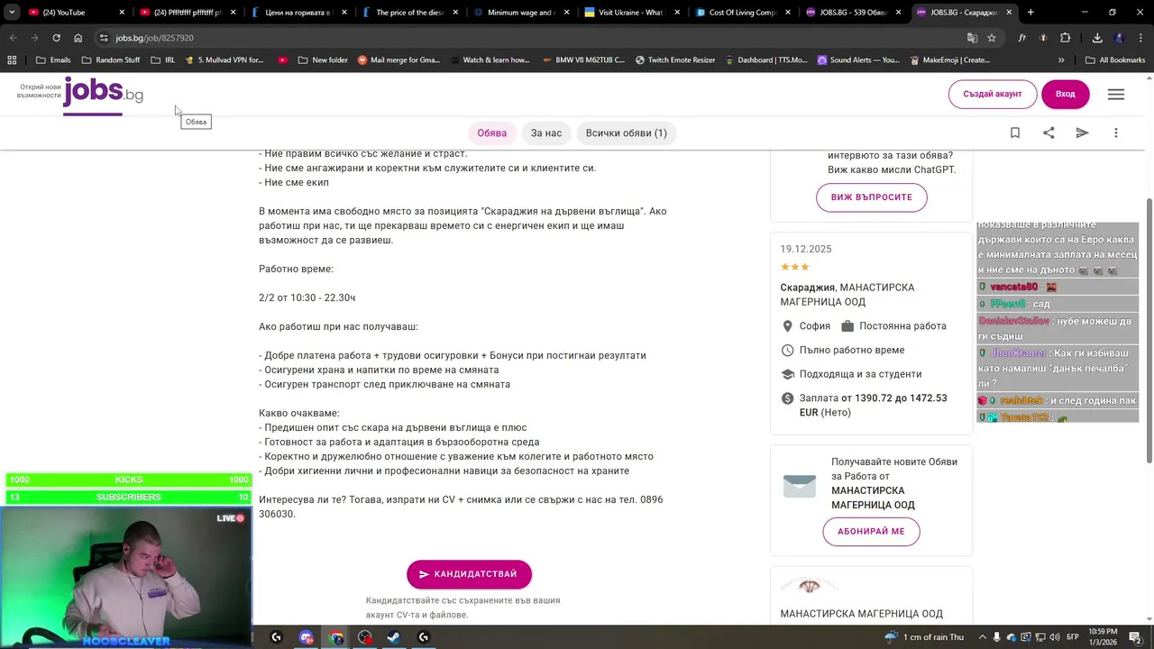The height and width of the screenshot is (649, 1154).
Task: Open the Mail merge for Gma... bookmark
Action: pos(398,60)
